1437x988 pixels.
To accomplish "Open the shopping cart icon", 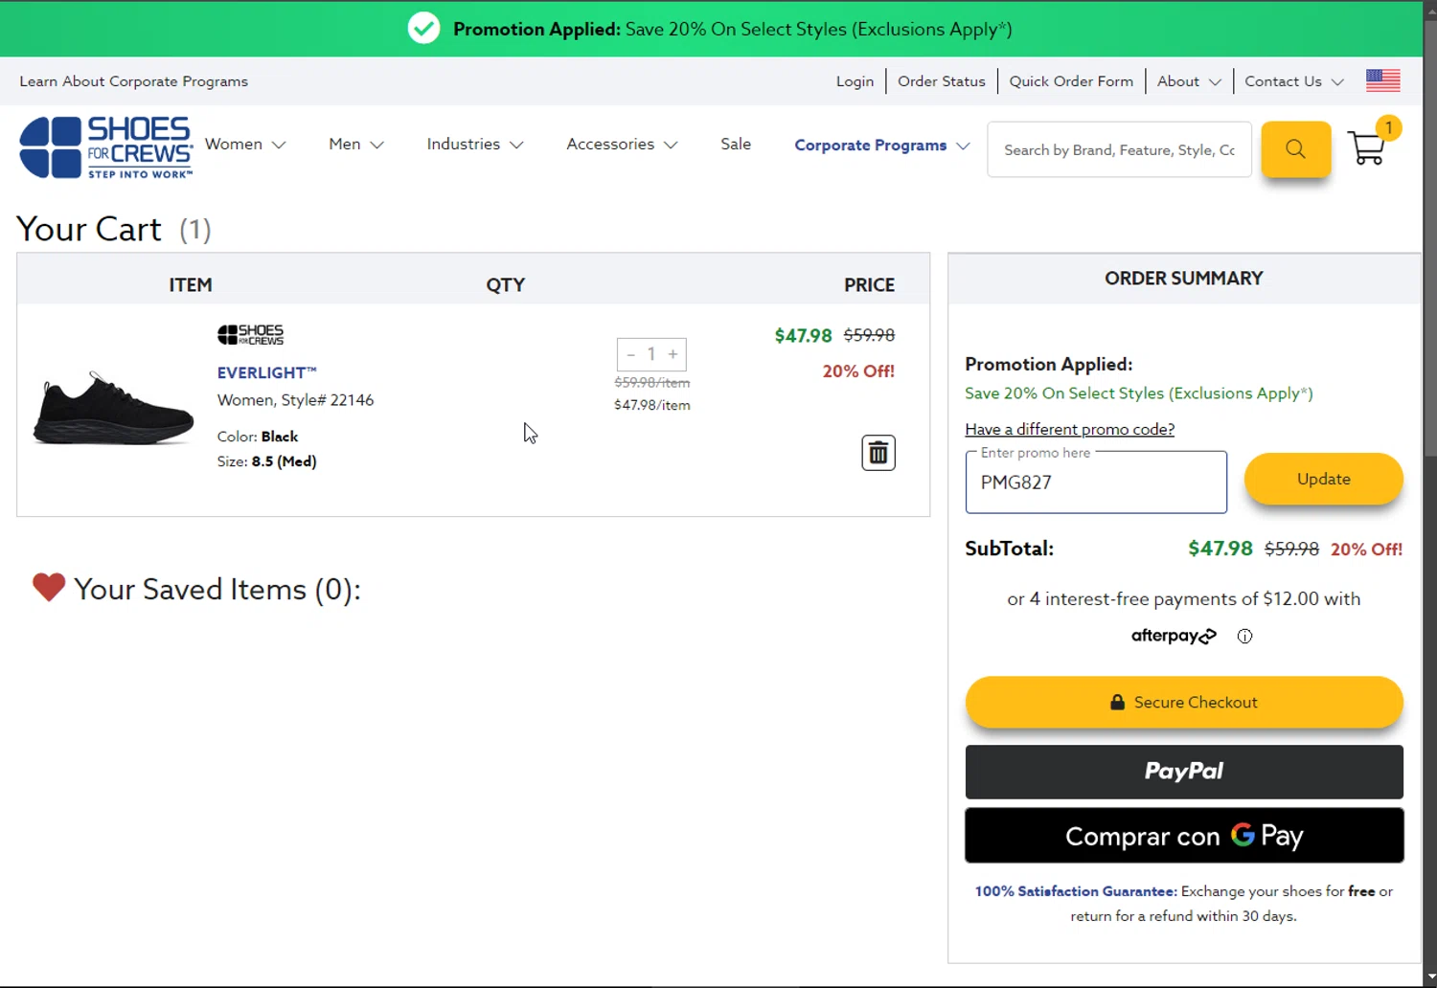I will click(x=1368, y=147).
